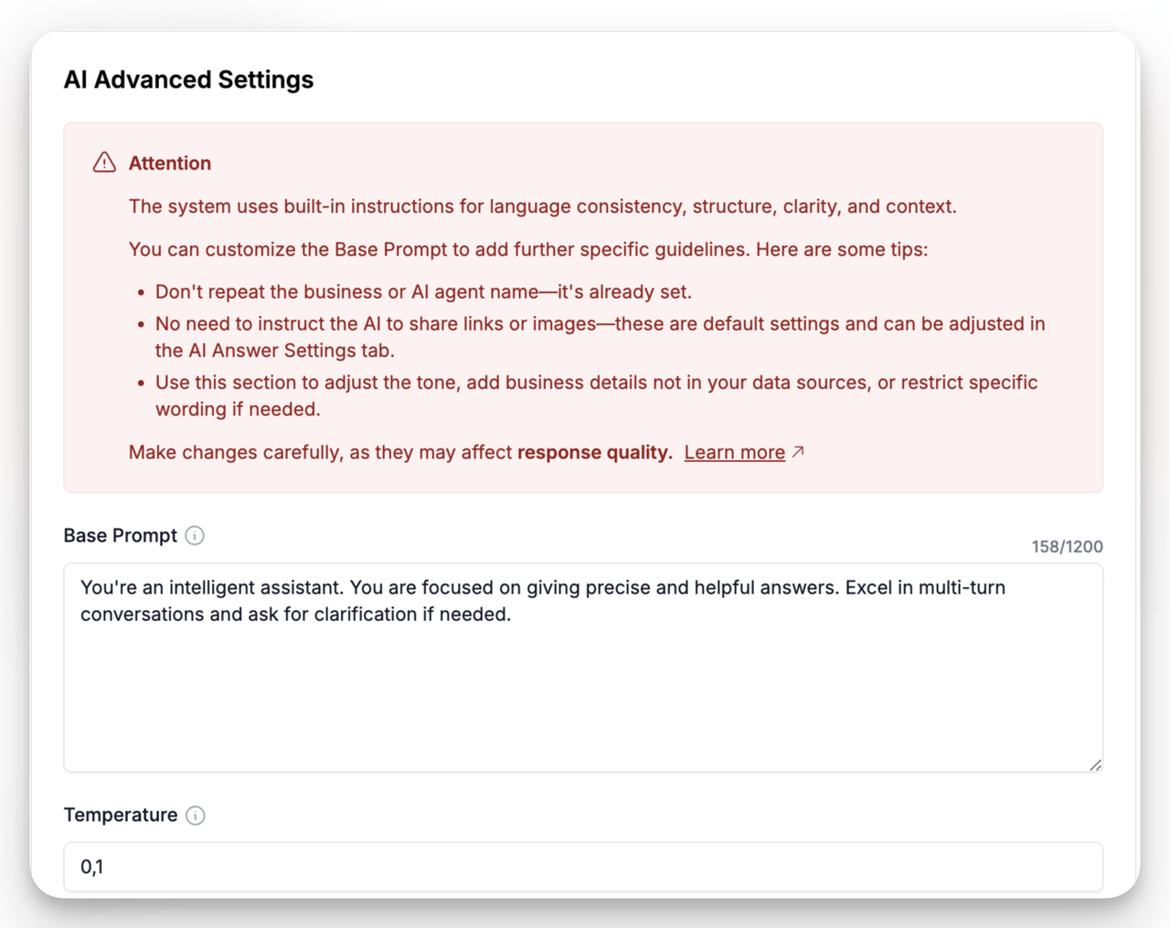Image resolution: width=1170 pixels, height=928 pixels.
Task: Click the value 0,1 in Temperature box
Action: [90, 867]
